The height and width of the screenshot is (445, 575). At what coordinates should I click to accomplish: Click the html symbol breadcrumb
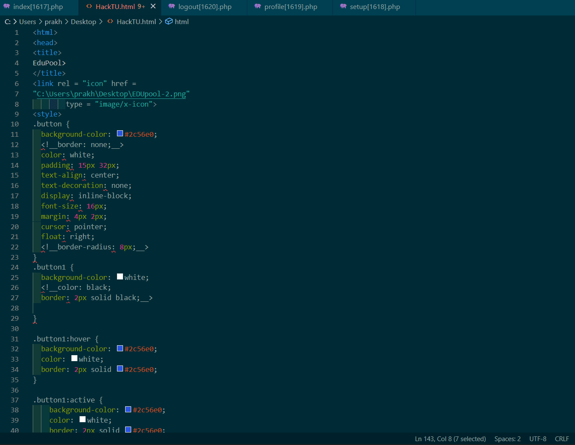pyautogui.click(x=181, y=21)
